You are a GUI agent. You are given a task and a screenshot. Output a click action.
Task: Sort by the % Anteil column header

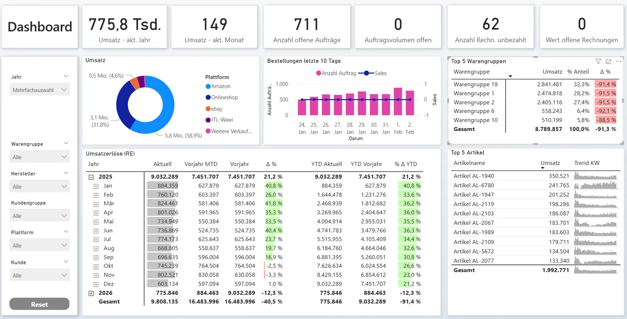point(577,72)
